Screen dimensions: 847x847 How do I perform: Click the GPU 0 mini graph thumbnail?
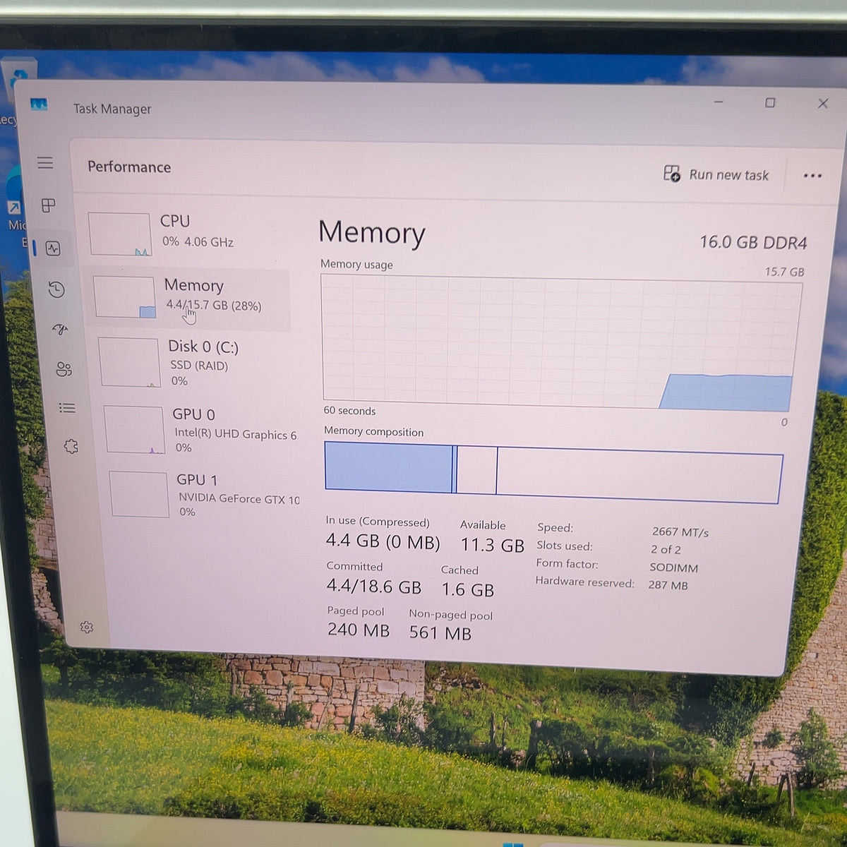point(135,429)
